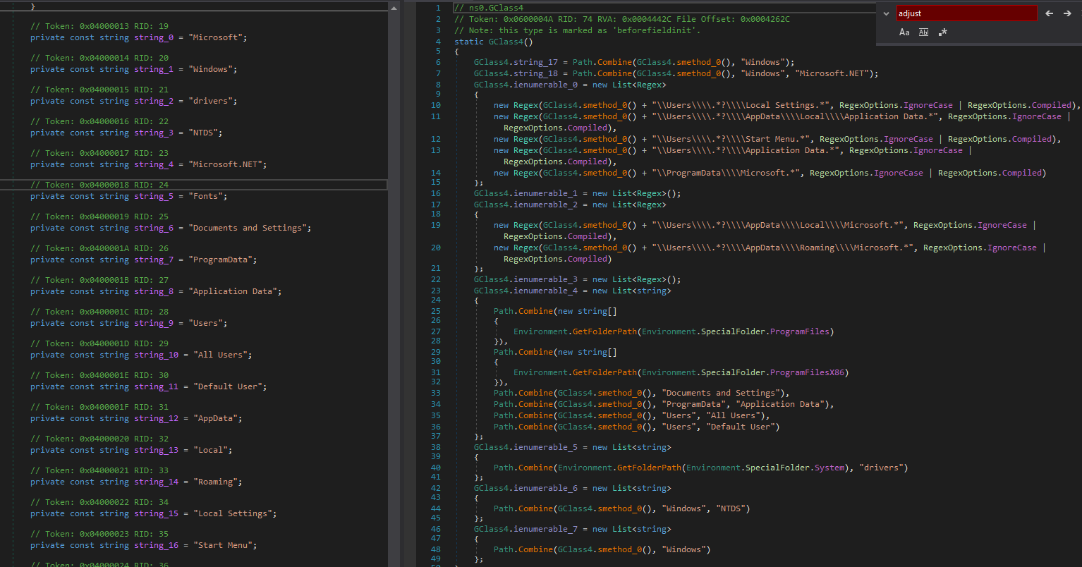
Task: Toggle Use Regular Expressions search option
Action: pyautogui.click(x=943, y=32)
